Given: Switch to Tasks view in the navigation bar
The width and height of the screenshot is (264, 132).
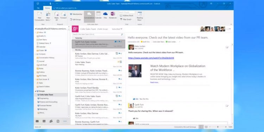Looking at the screenshot, I should [58, 121].
